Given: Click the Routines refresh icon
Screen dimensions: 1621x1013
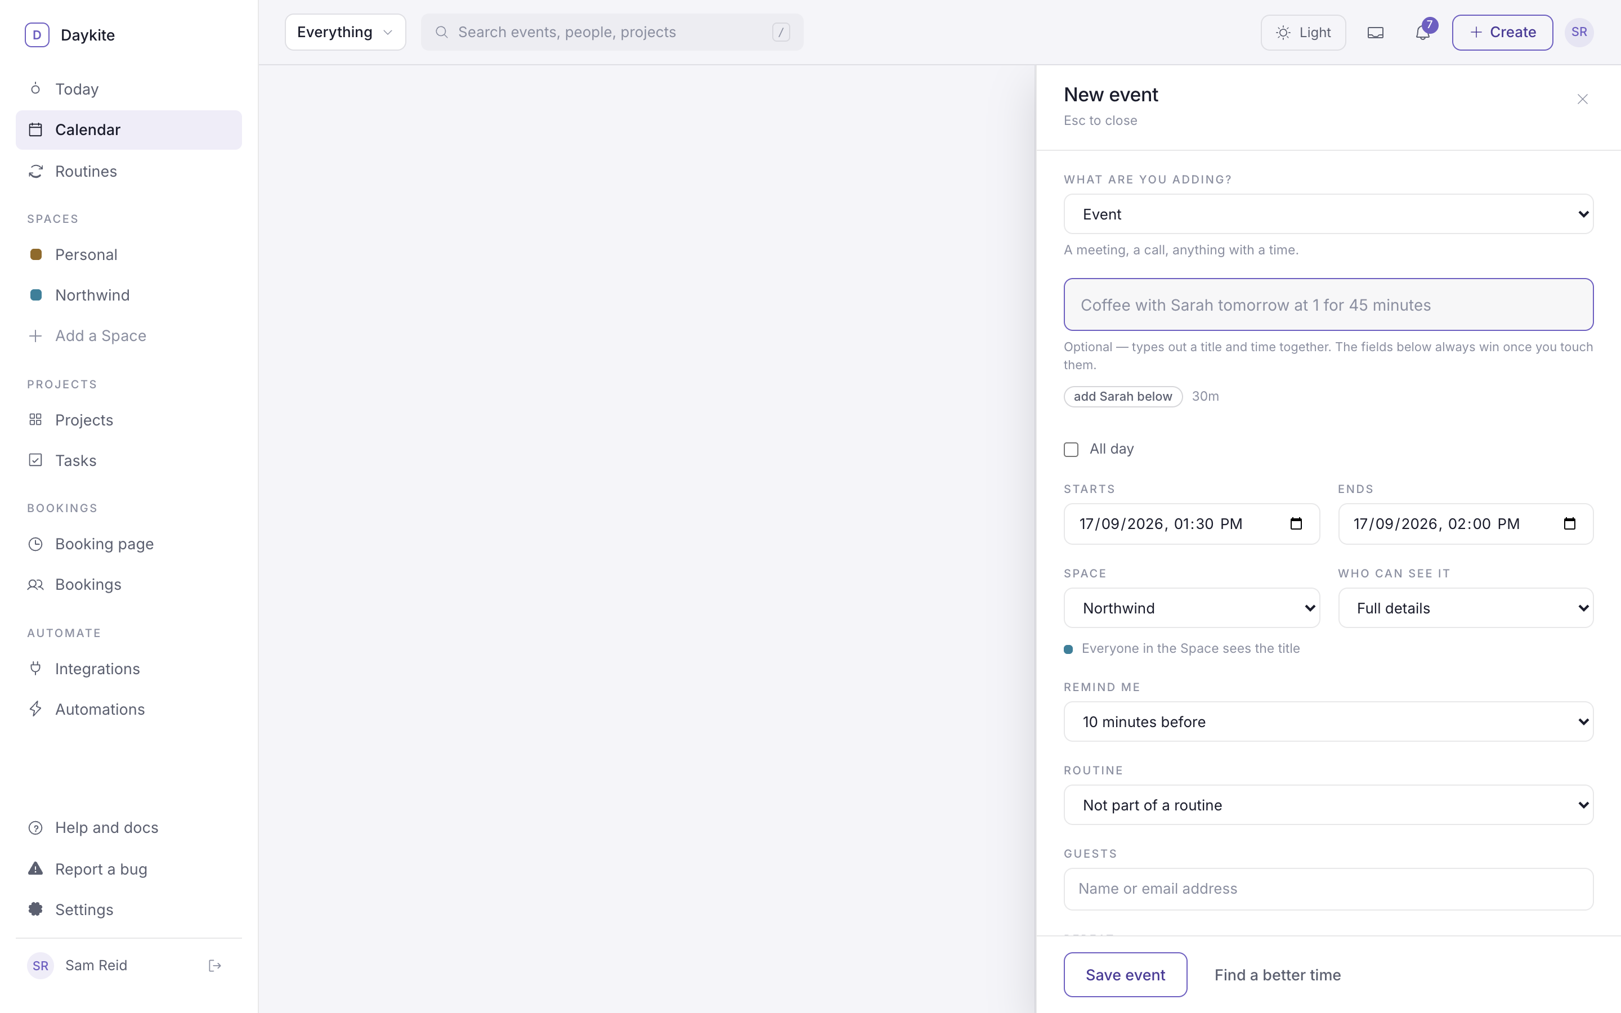Looking at the screenshot, I should click(35, 172).
